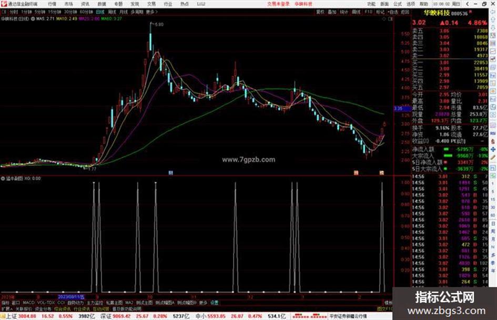The width and height of the screenshot is (497, 320).
Task: Open the 窗口 tab at bottom
Action: [16, 303]
